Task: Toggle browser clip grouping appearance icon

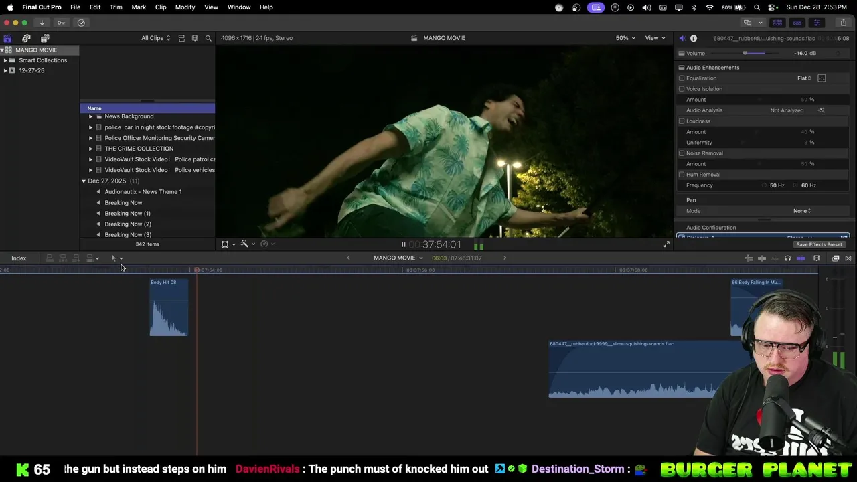Action: coord(181,38)
